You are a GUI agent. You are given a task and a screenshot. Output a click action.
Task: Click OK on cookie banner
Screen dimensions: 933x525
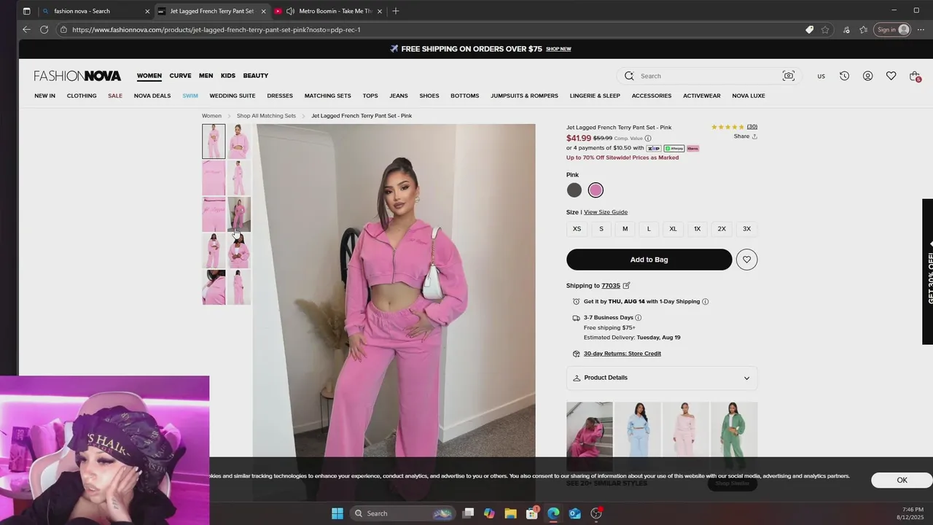pyautogui.click(x=902, y=480)
